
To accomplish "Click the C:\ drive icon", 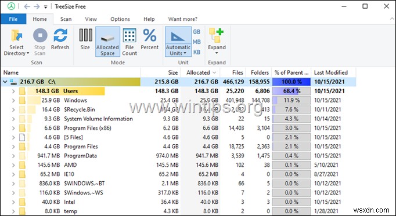I will [x=13, y=82].
